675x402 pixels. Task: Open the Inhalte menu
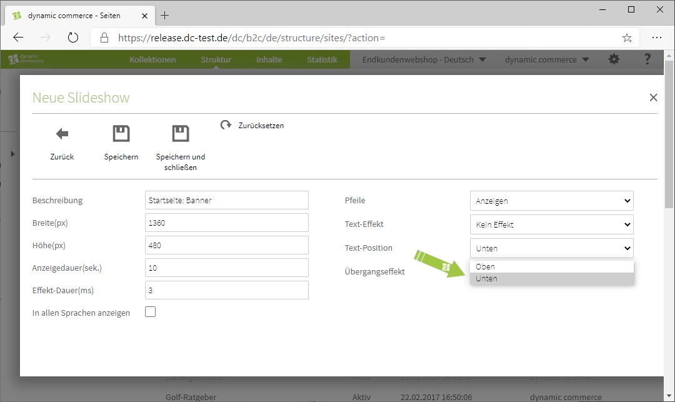pos(269,59)
